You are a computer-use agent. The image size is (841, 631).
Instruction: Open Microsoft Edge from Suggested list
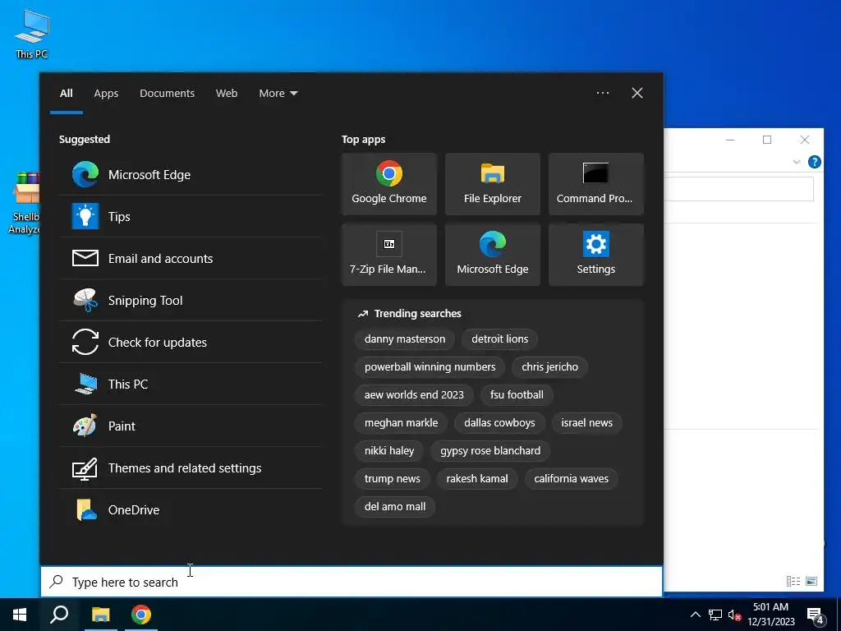pos(191,174)
